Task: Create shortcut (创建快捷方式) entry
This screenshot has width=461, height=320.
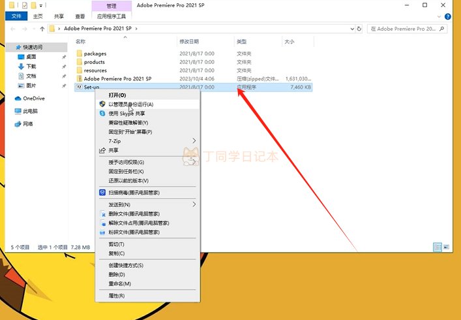Action: pos(147,265)
